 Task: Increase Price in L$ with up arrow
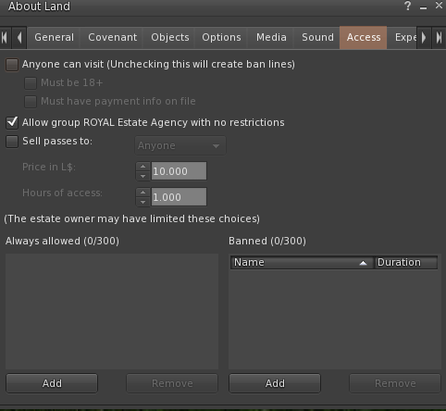(x=142, y=167)
